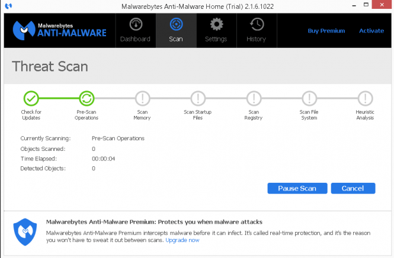Pause the running scan
The width and height of the screenshot is (394, 258).
coord(297,188)
